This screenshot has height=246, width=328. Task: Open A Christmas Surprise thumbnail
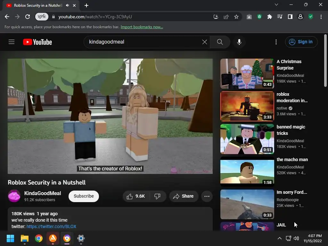pyautogui.click(x=247, y=74)
